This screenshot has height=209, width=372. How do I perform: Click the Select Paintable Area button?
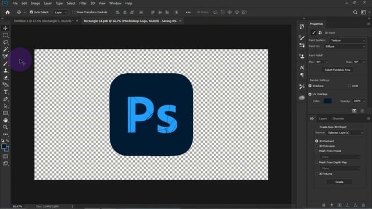(337, 70)
